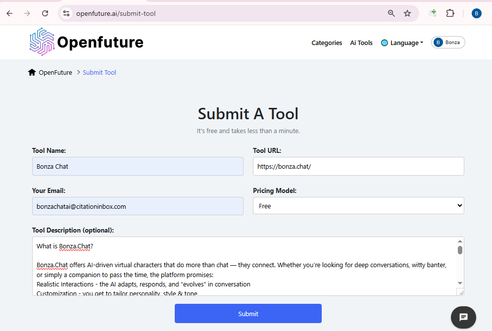View site information icon in address bar

(x=66, y=13)
